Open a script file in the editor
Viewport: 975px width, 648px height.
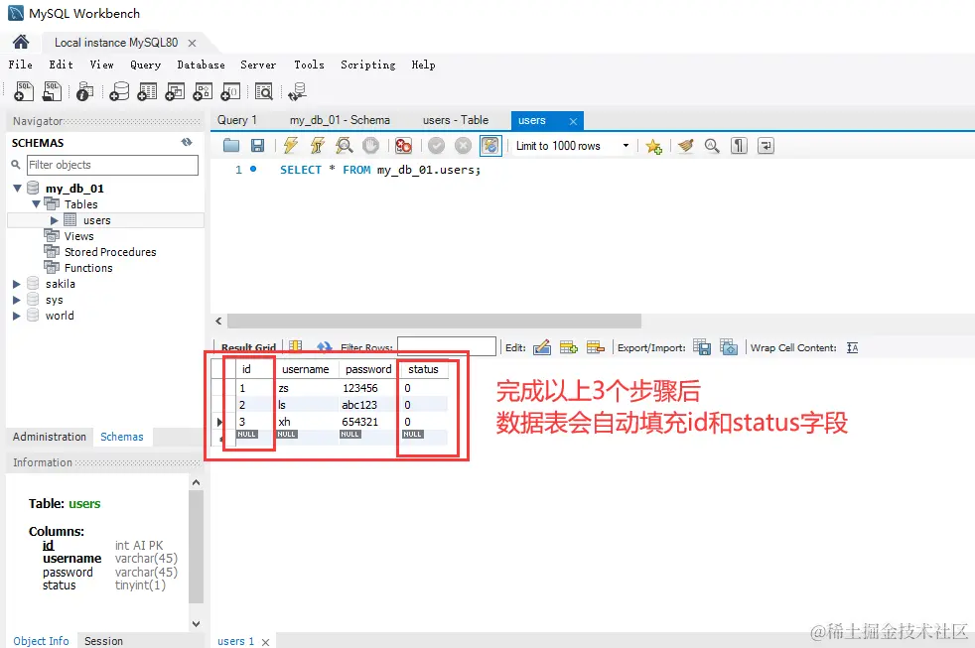[x=231, y=146]
